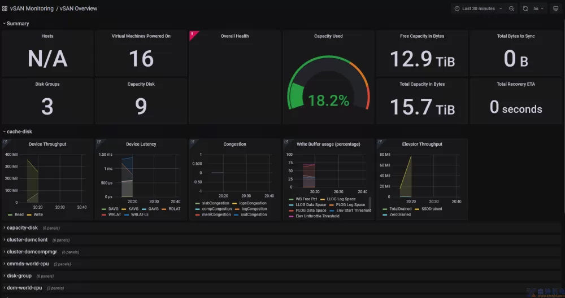Screen dimensions: 565x298
Task: Click the Free Capacity in Bytes title
Action: [x=422, y=36]
